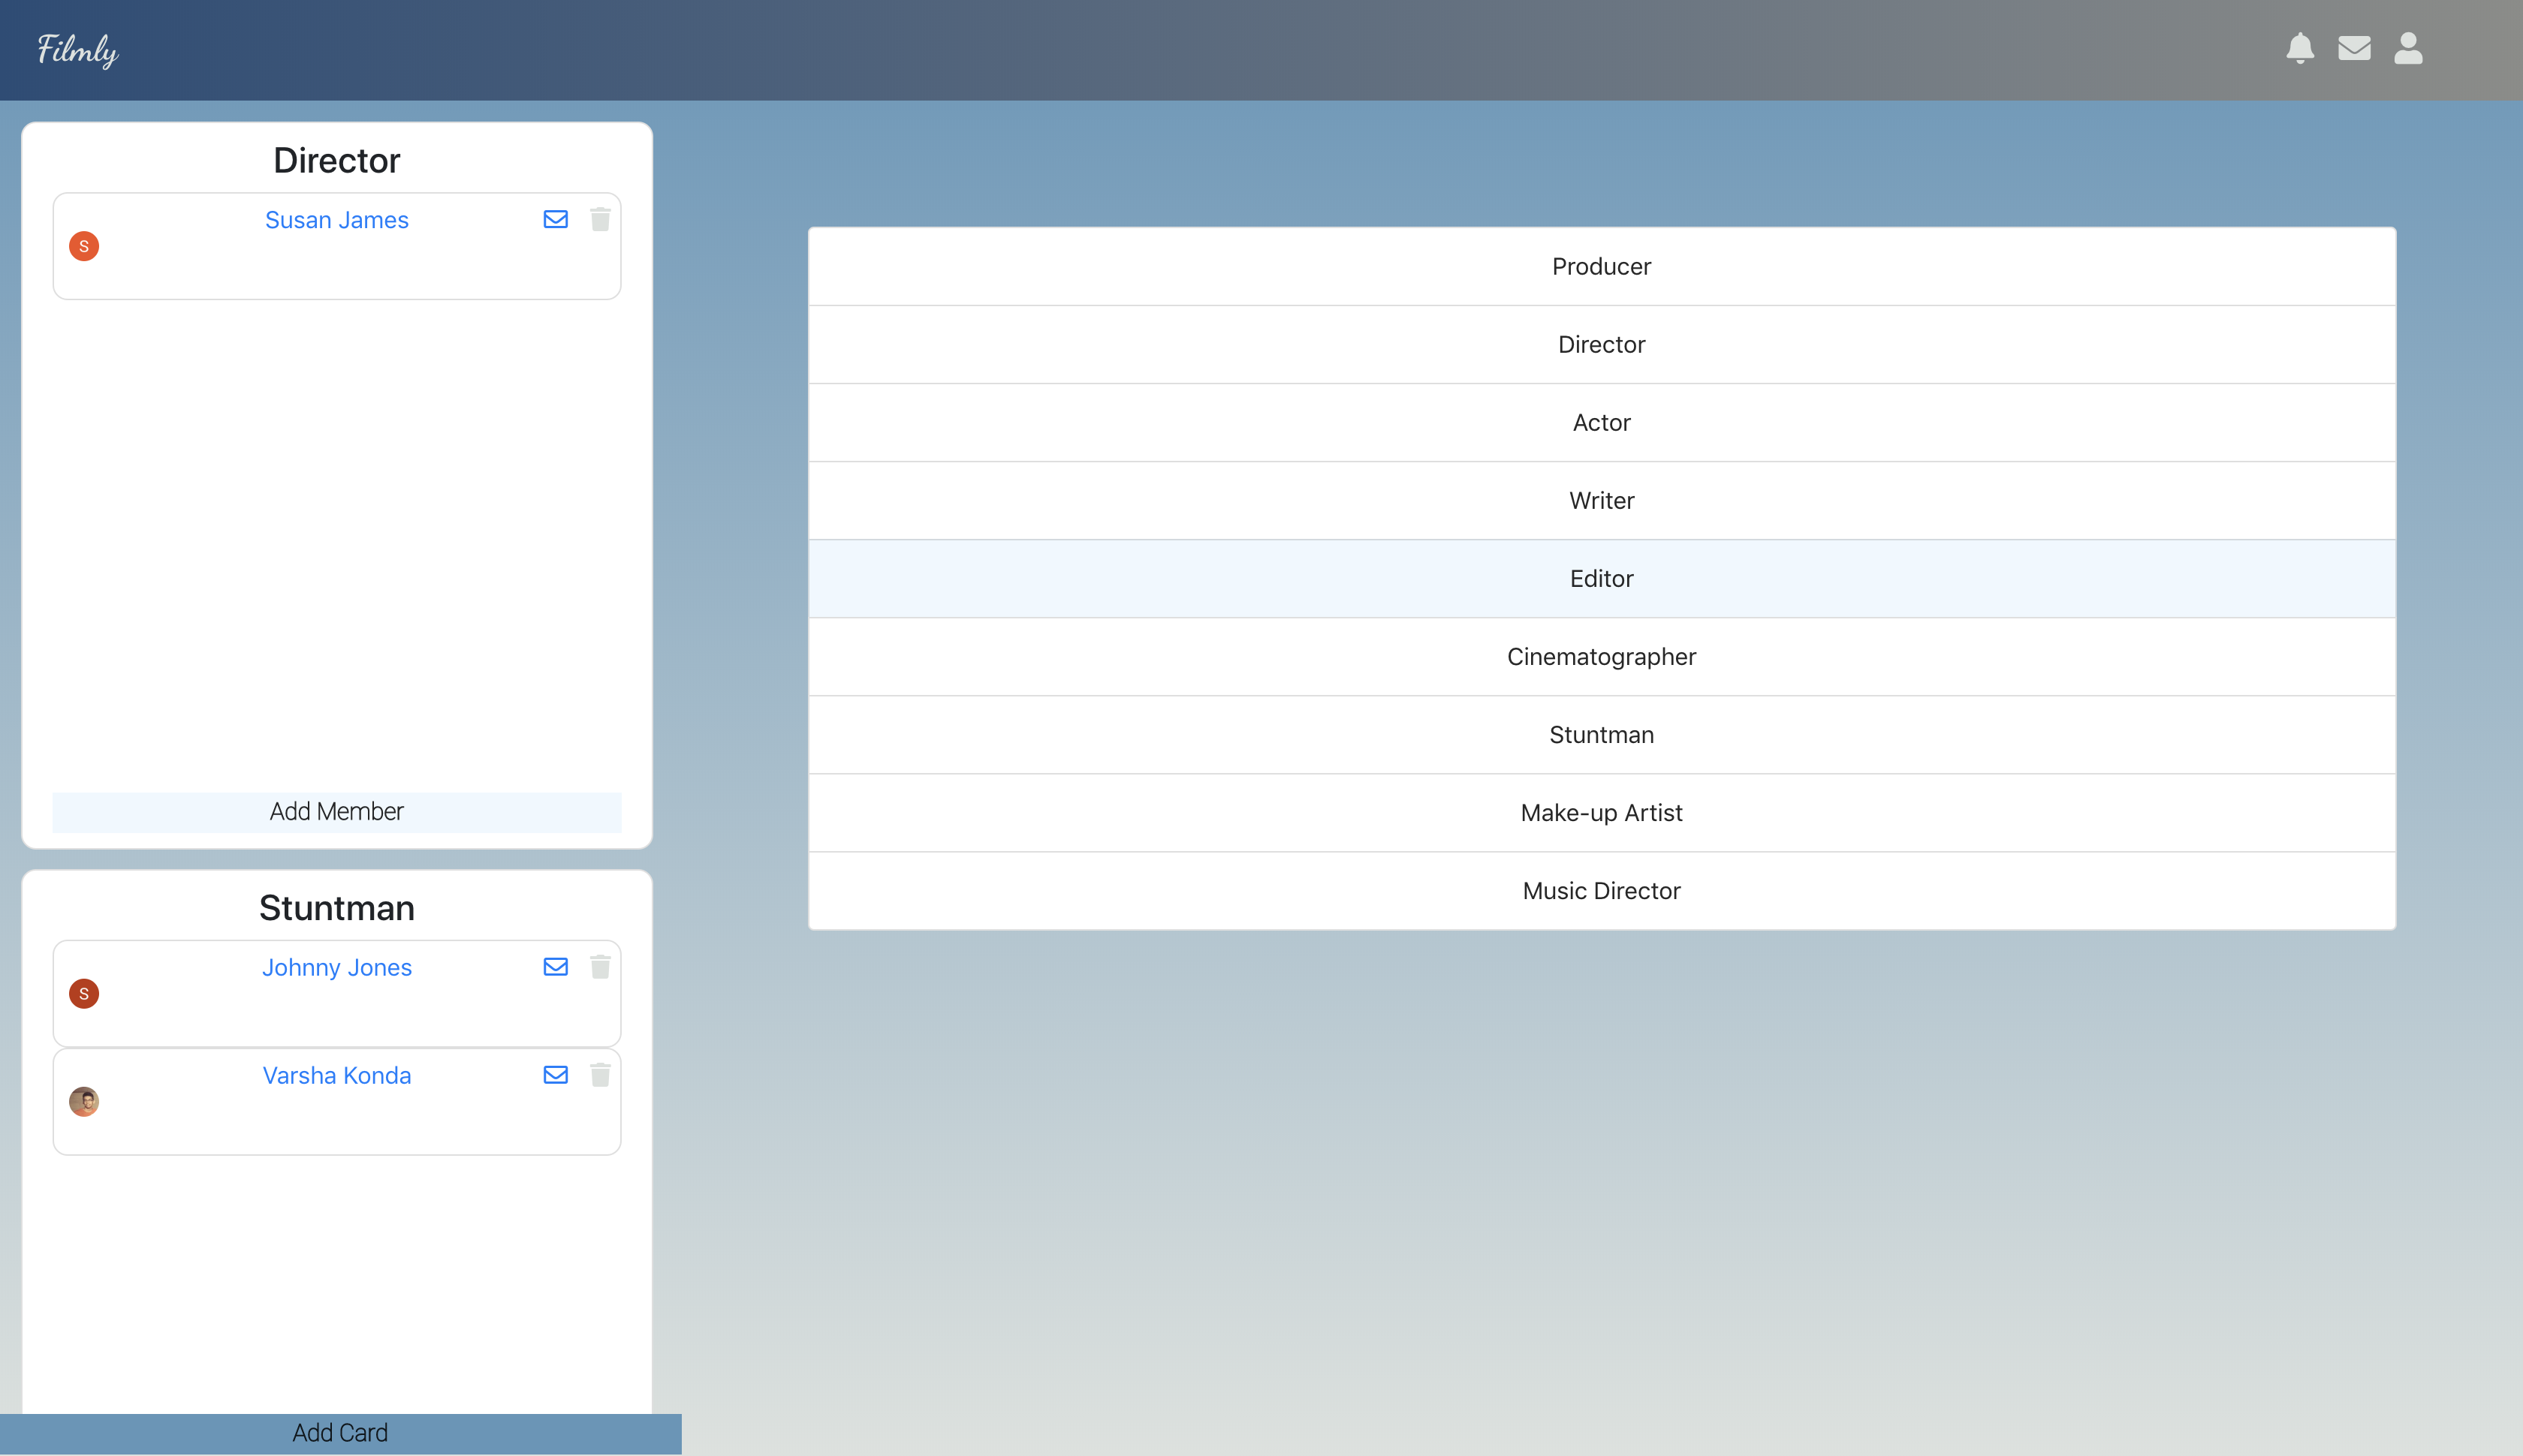The width and height of the screenshot is (2523, 1456).
Task: Open Johnny Jones profile link
Action: pyautogui.click(x=336, y=967)
